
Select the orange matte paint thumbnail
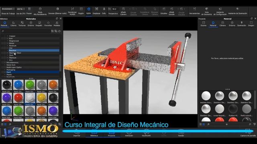tap(42, 111)
